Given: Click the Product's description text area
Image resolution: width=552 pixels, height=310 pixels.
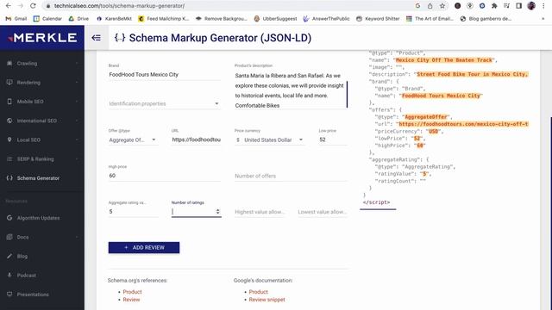Looking at the screenshot, I should [290, 90].
